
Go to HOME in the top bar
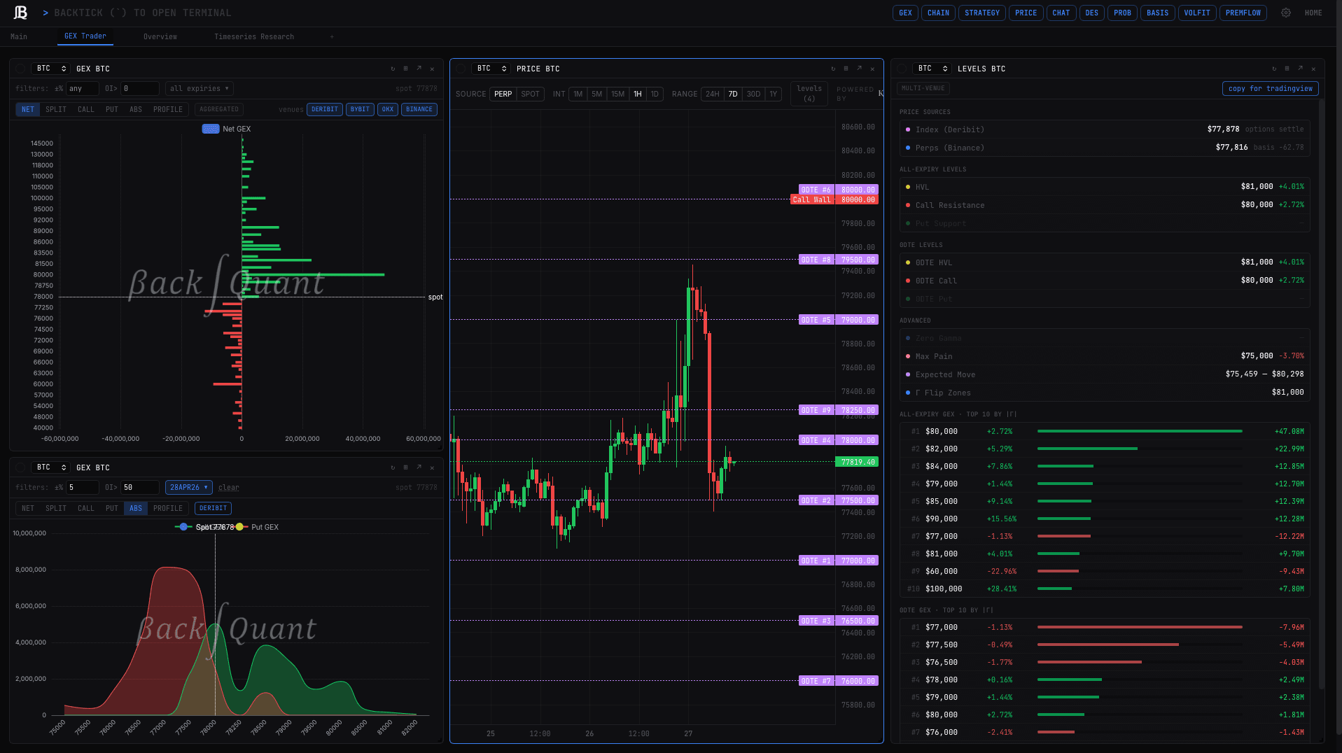[1313, 13]
